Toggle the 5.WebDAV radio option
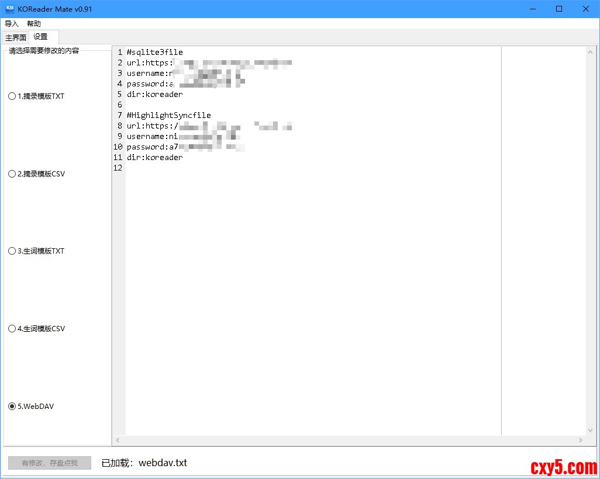The width and height of the screenshot is (600, 479). click(31, 407)
